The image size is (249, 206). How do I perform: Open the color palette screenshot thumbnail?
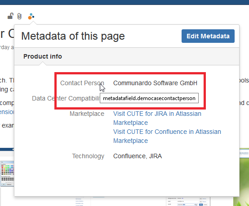7,174
